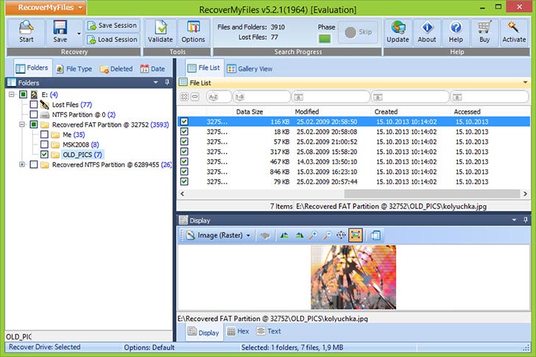Open the Validate tool
Screen dimensions: 536x357
(x=161, y=32)
